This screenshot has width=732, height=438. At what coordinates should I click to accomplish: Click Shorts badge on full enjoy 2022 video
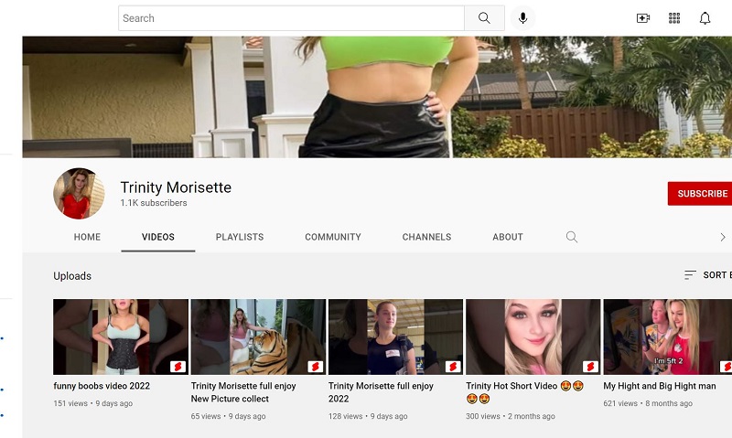[x=453, y=367]
